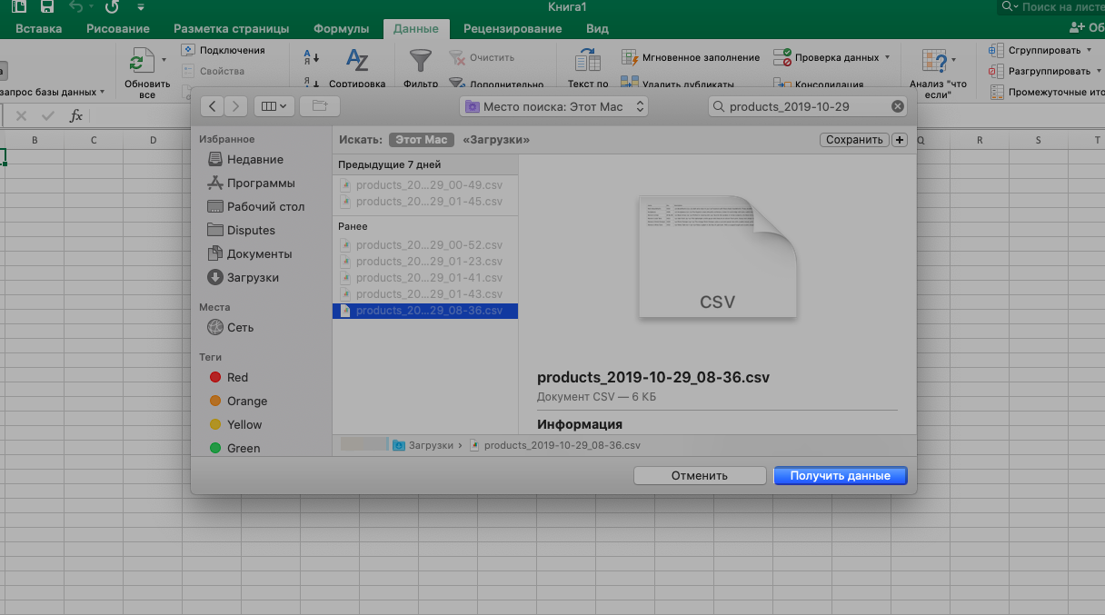Set search scope to Этот Mac
1105x615 pixels.
[x=422, y=140]
